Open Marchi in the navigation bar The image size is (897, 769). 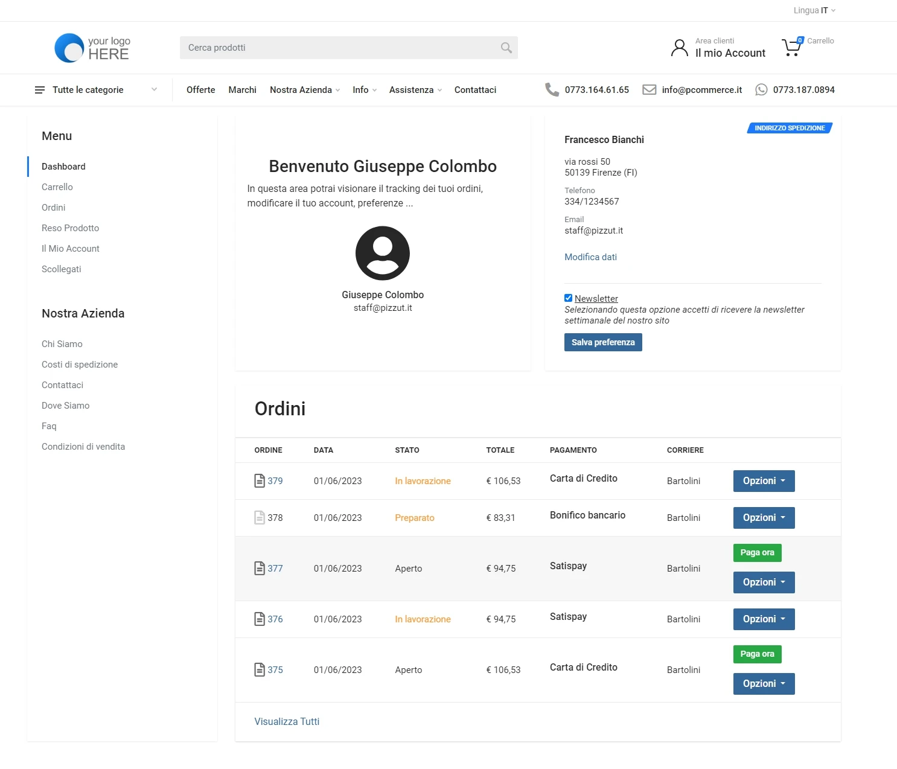(243, 90)
